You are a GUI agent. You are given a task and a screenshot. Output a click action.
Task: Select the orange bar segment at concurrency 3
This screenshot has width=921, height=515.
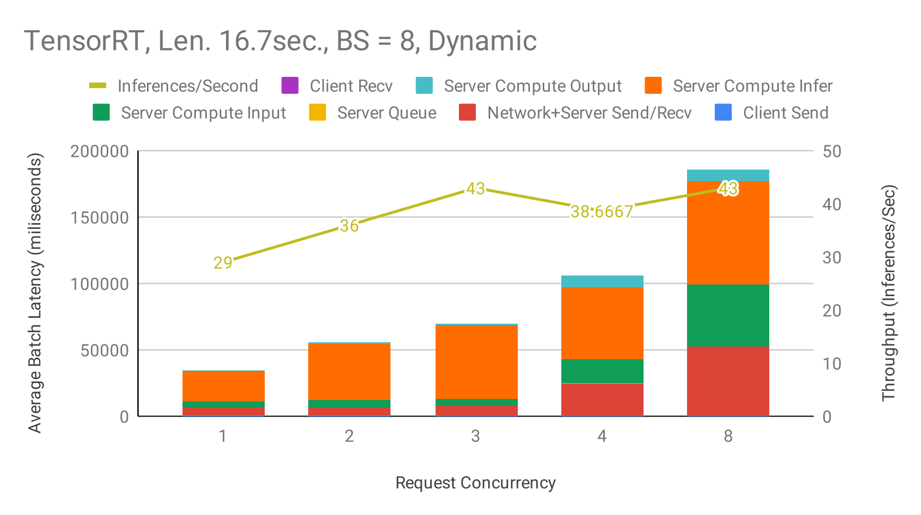tap(476, 361)
